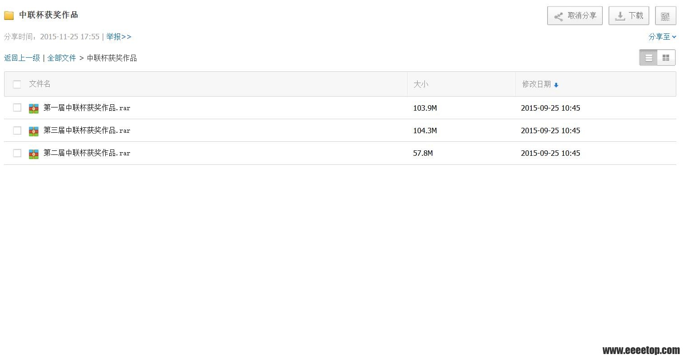The width and height of the screenshot is (684, 359).
Task: Sort the list by 大小 column
Action: point(421,84)
